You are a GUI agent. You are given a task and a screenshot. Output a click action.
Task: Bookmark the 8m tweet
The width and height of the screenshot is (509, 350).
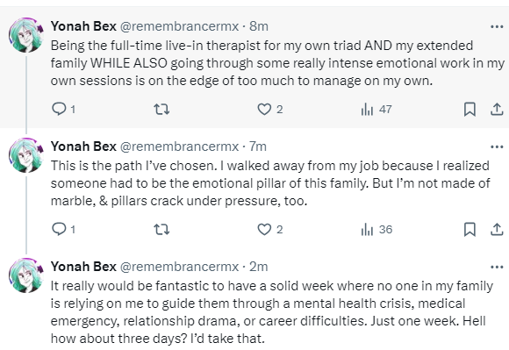click(x=470, y=109)
